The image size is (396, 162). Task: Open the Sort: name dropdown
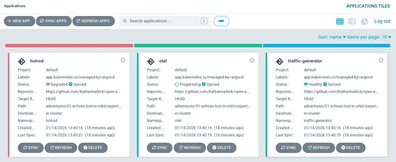pyautogui.click(x=332, y=37)
